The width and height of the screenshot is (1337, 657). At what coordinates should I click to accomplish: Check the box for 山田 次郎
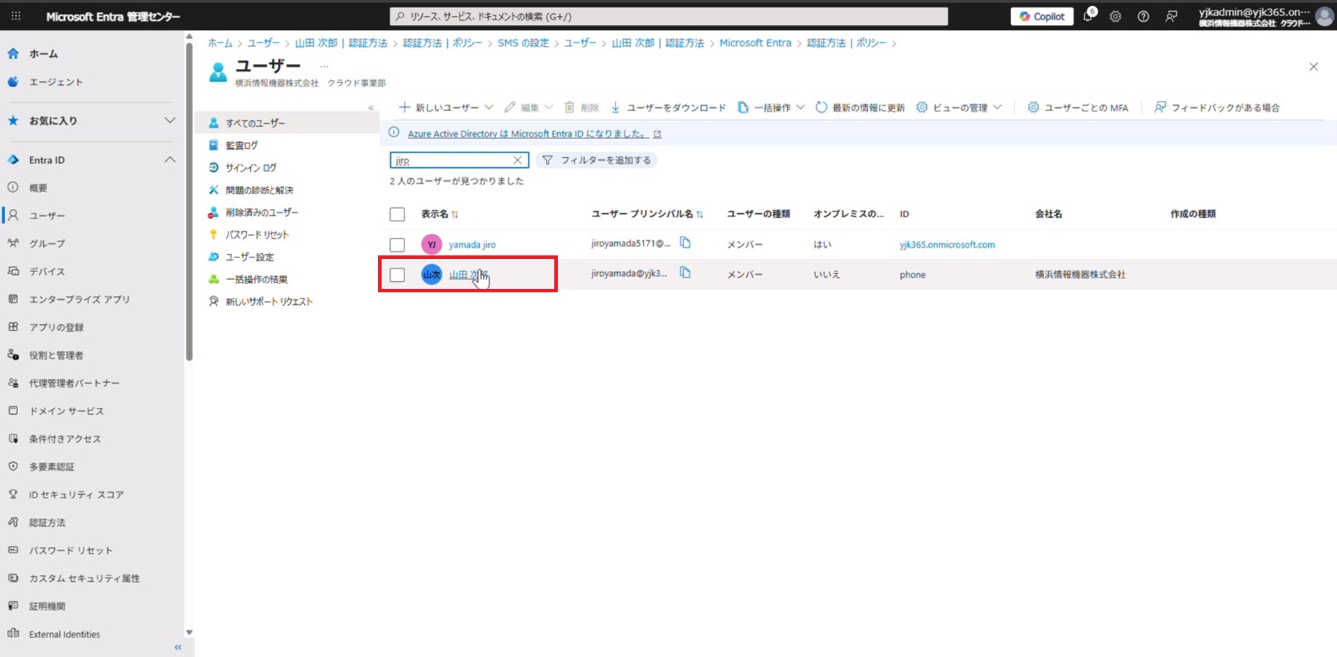pos(397,275)
